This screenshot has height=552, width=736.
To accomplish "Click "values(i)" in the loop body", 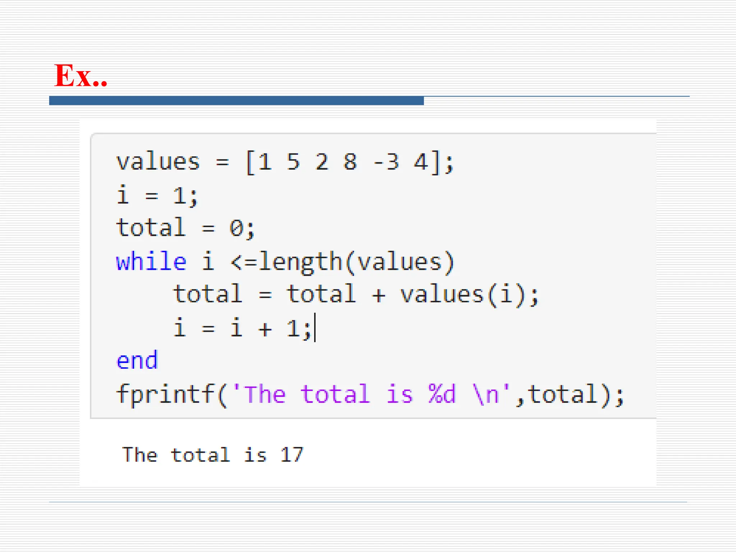I will [463, 295].
